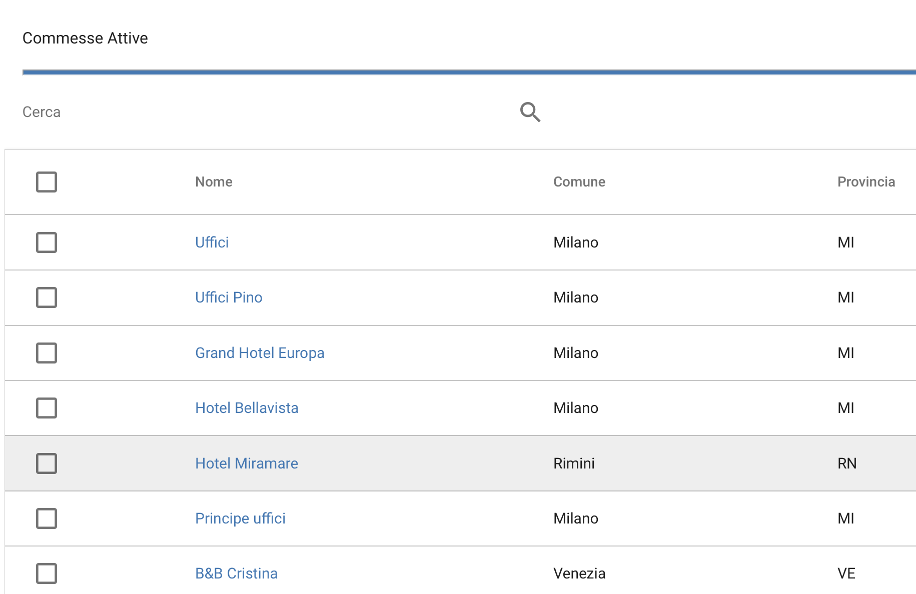Click the RN provincia cell
The width and height of the screenshot is (916, 594).
(x=847, y=463)
